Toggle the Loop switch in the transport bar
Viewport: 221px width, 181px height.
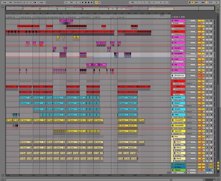coord(149,2)
